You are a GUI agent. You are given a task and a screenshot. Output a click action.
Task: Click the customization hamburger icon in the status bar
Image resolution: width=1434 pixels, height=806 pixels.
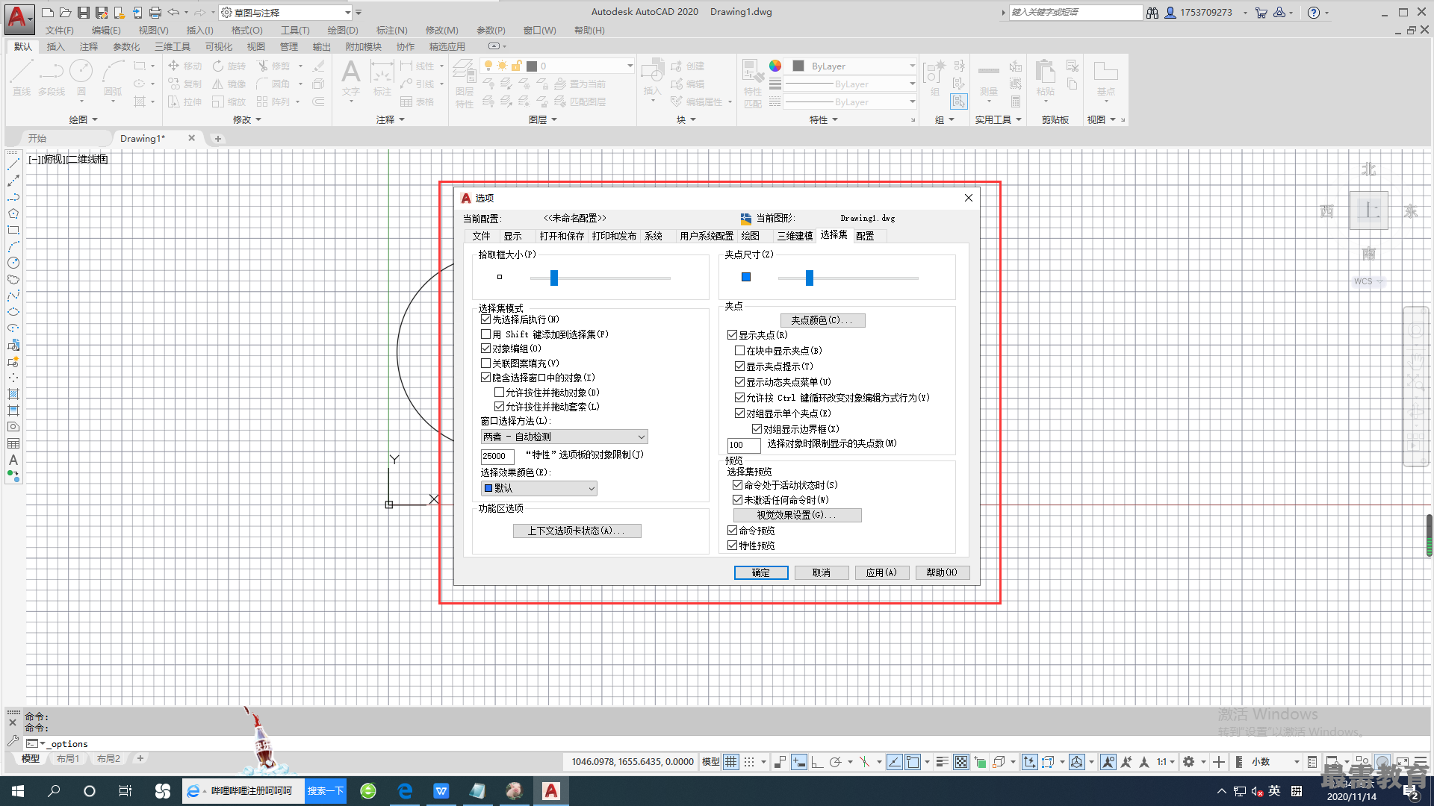click(x=1421, y=762)
